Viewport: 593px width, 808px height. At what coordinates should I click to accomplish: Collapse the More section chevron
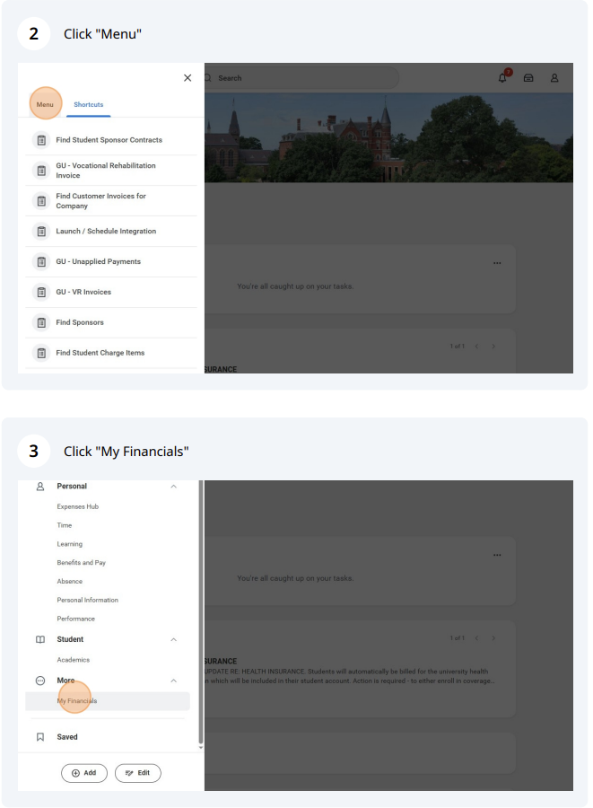pyautogui.click(x=173, y=681)
